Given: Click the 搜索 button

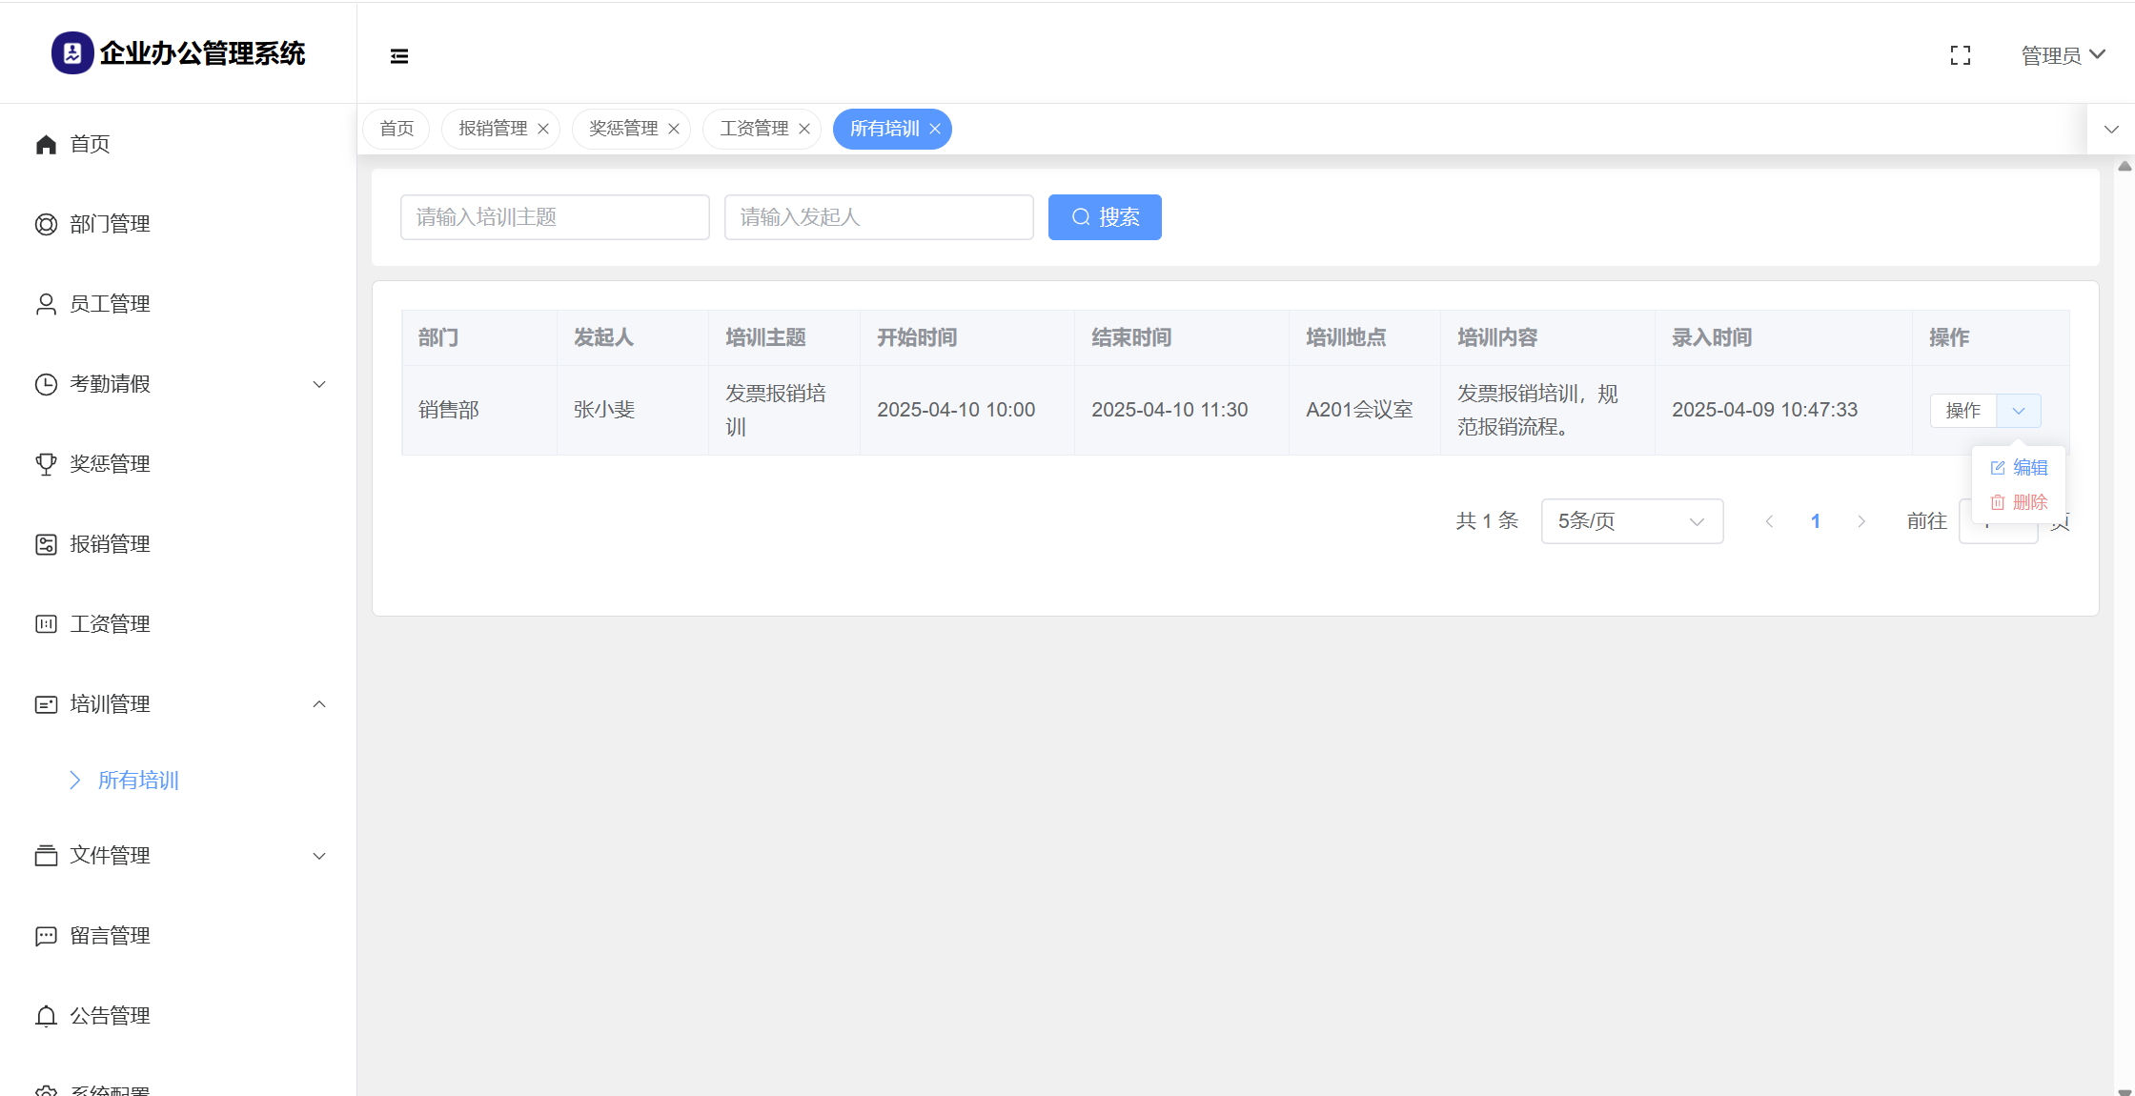Looking at the screenshot, I should tap(1104, 217).
